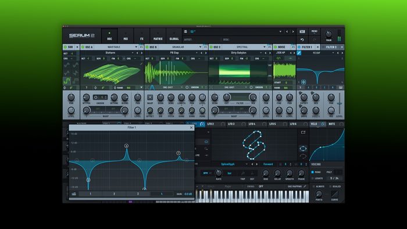Switch to the OSC tab
The height and width of the screenshot is (229, 407).
[x=109, y=36]
